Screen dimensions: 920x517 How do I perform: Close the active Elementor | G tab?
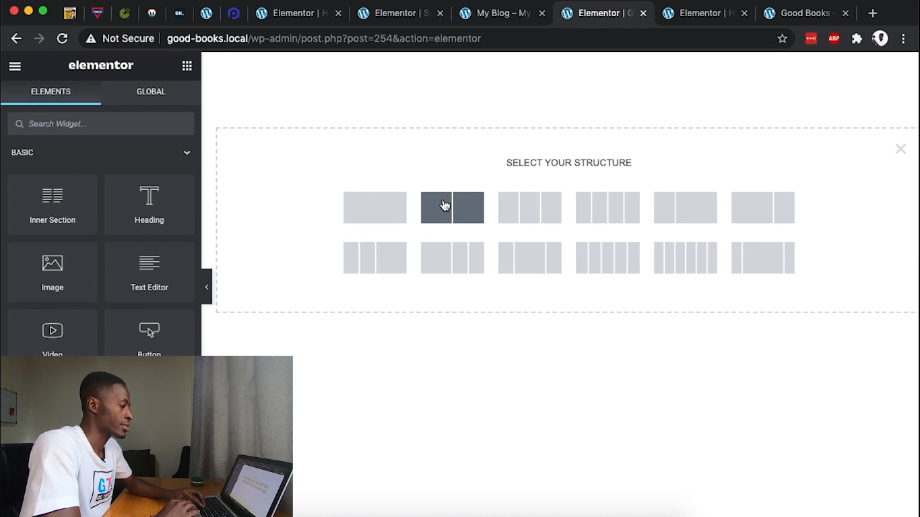click(643, 13)
